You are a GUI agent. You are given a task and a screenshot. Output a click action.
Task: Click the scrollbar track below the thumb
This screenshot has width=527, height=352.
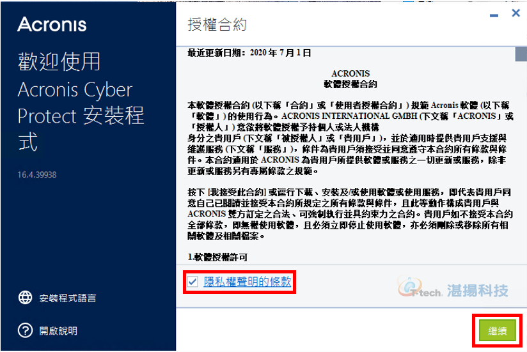point(521,161)
